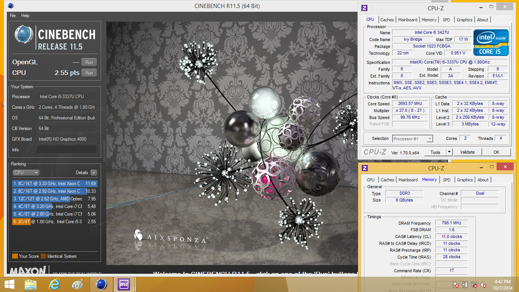
Task: Close the CPU-Z Memory window
Action: [505, 167]
